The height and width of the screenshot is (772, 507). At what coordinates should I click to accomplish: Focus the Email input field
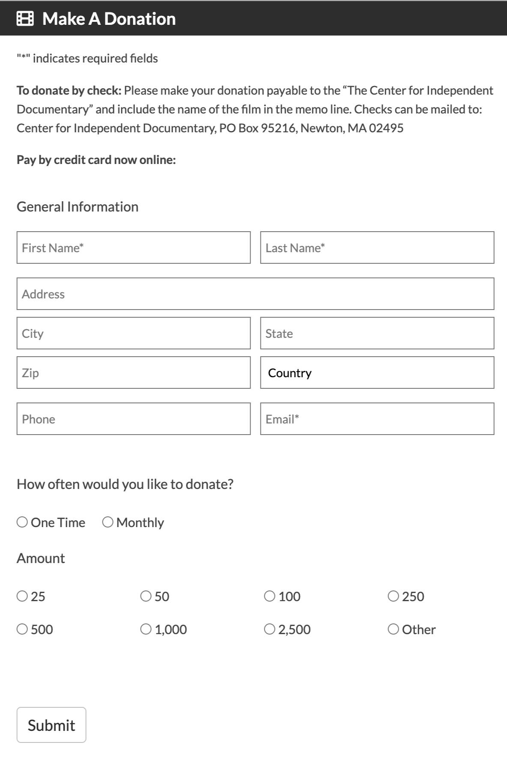(377, 419)
